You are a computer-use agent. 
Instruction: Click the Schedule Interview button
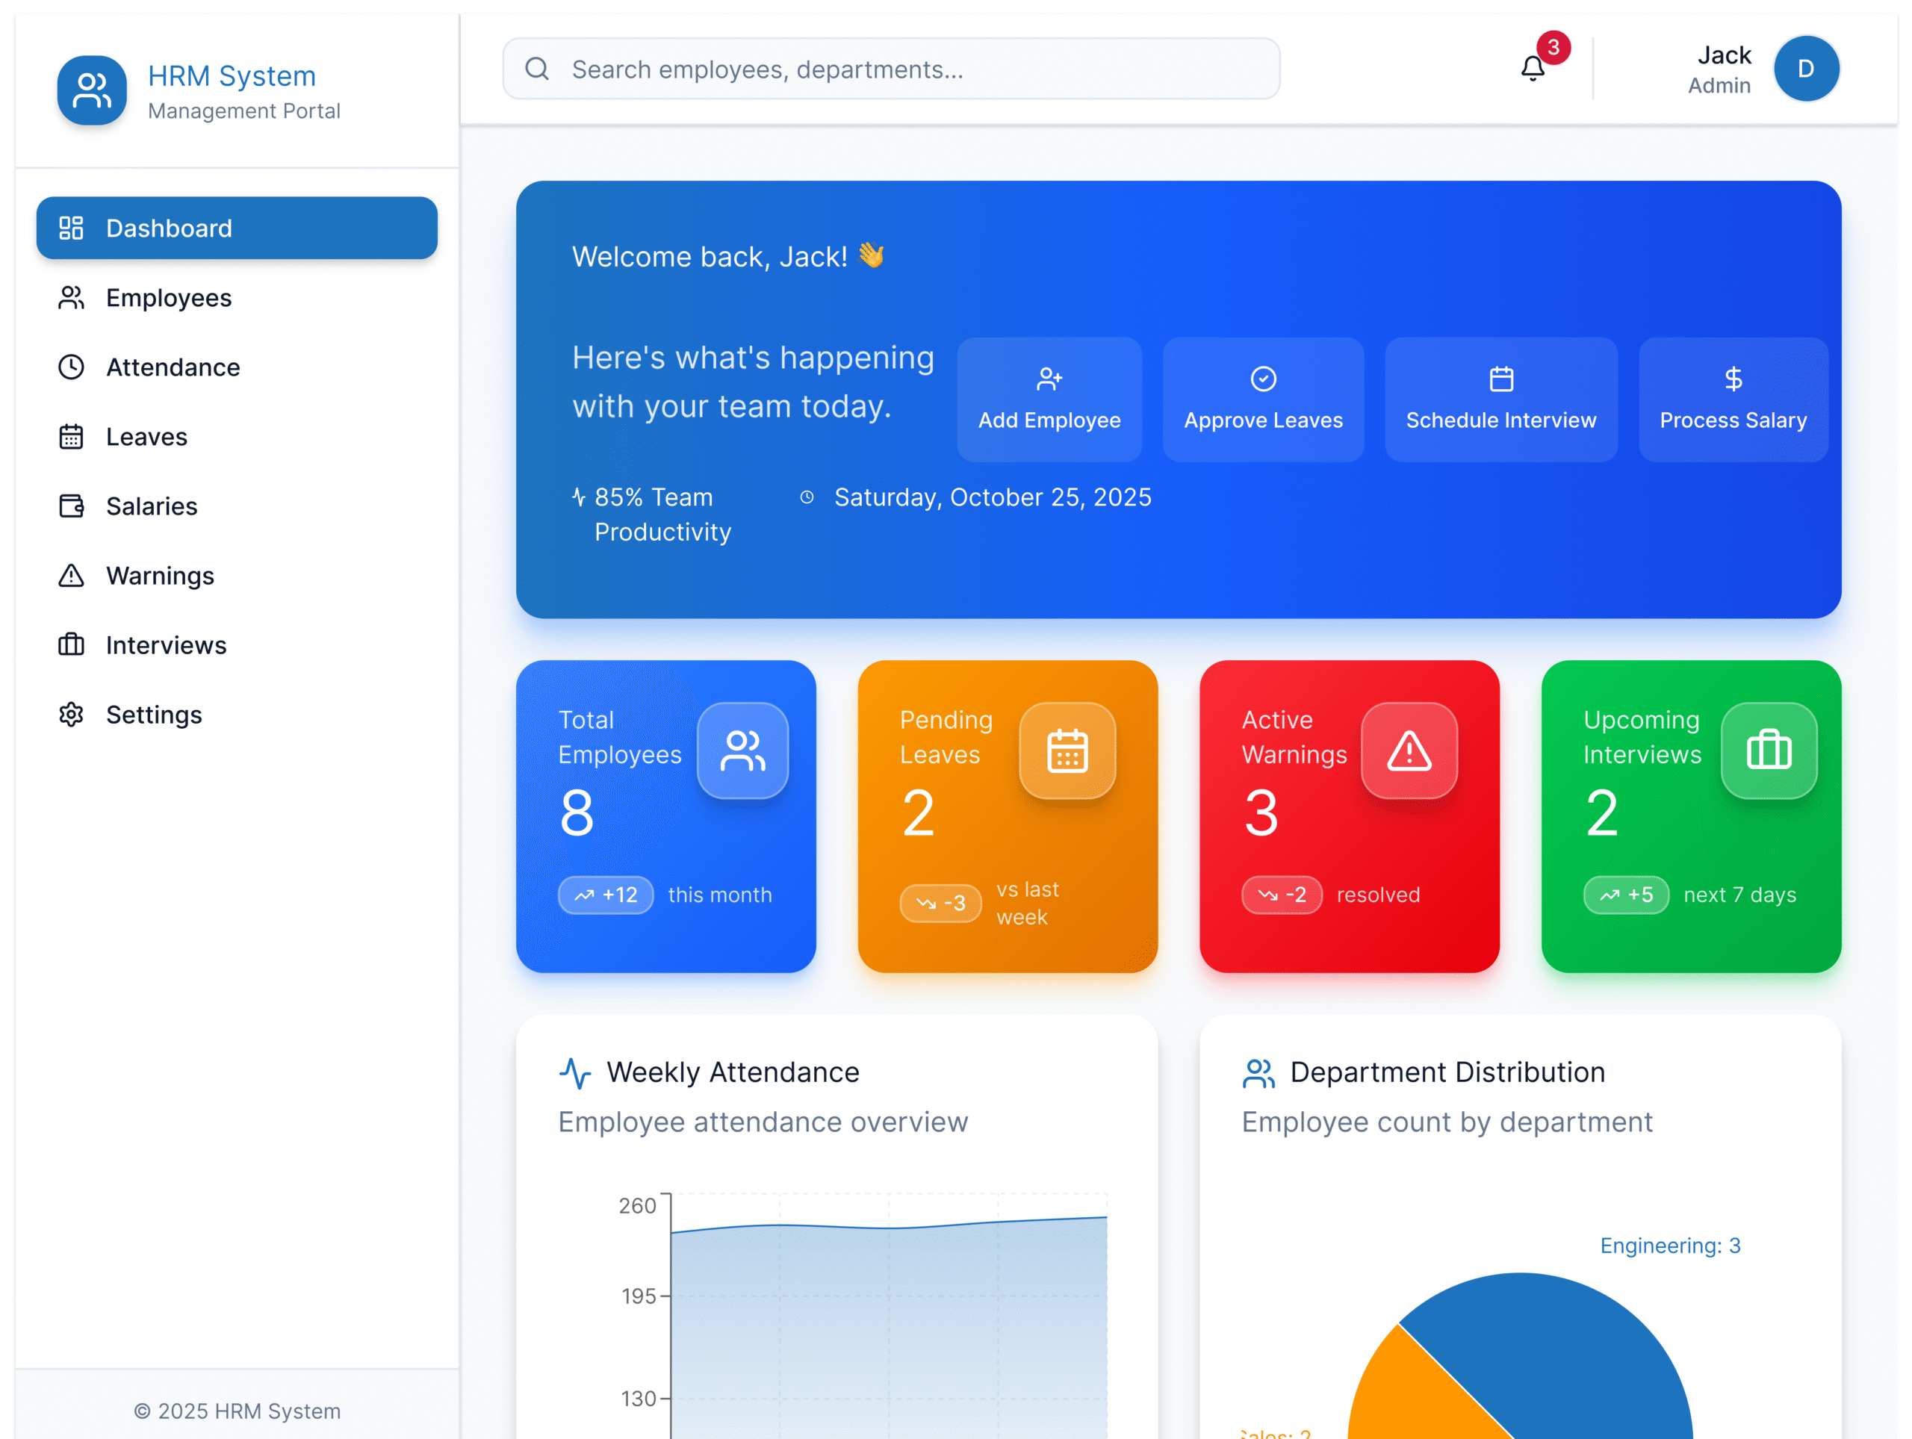1500,400
